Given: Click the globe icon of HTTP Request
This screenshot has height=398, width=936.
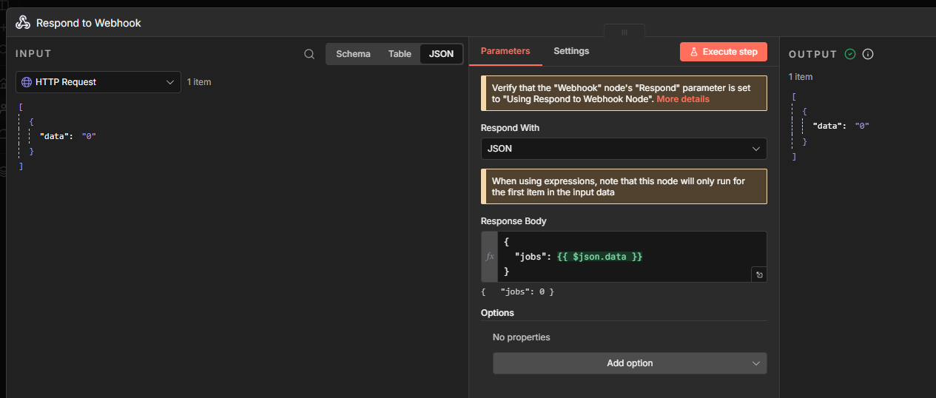Looking at the screenshot, I should click(27, 82).
